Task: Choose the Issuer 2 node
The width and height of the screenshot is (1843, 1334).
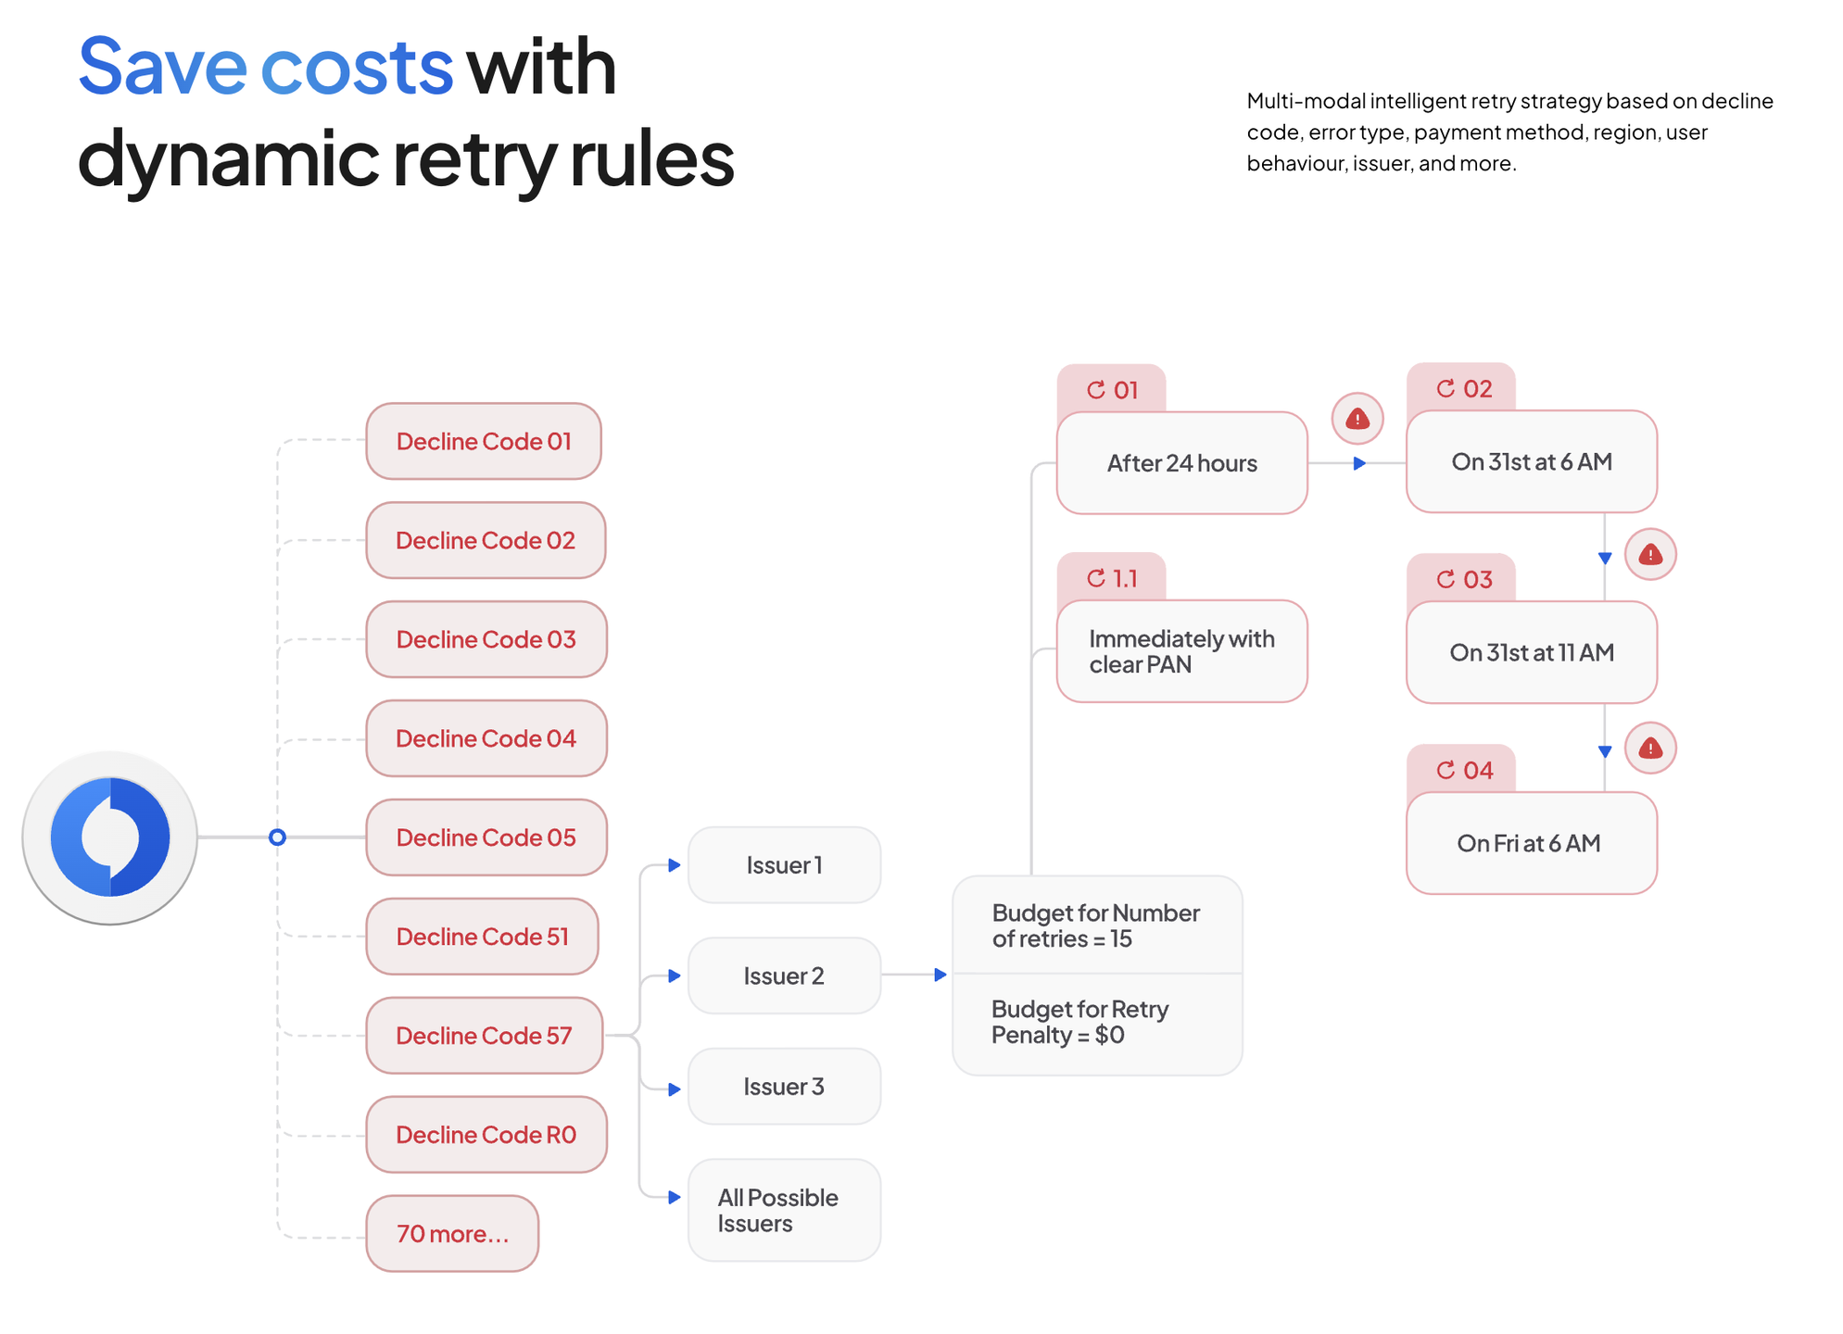Action: coord(784,975)
